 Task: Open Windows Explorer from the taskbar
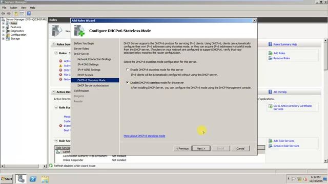click(x=45, y=179)
